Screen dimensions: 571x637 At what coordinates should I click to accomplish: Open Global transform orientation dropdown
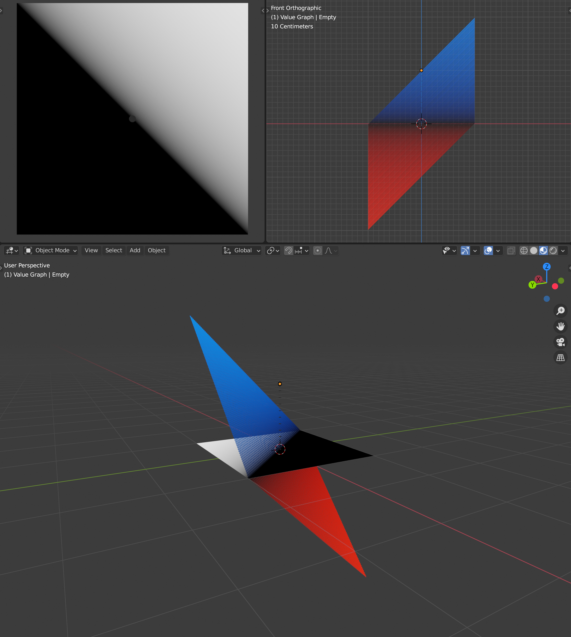tap(242, 250)
